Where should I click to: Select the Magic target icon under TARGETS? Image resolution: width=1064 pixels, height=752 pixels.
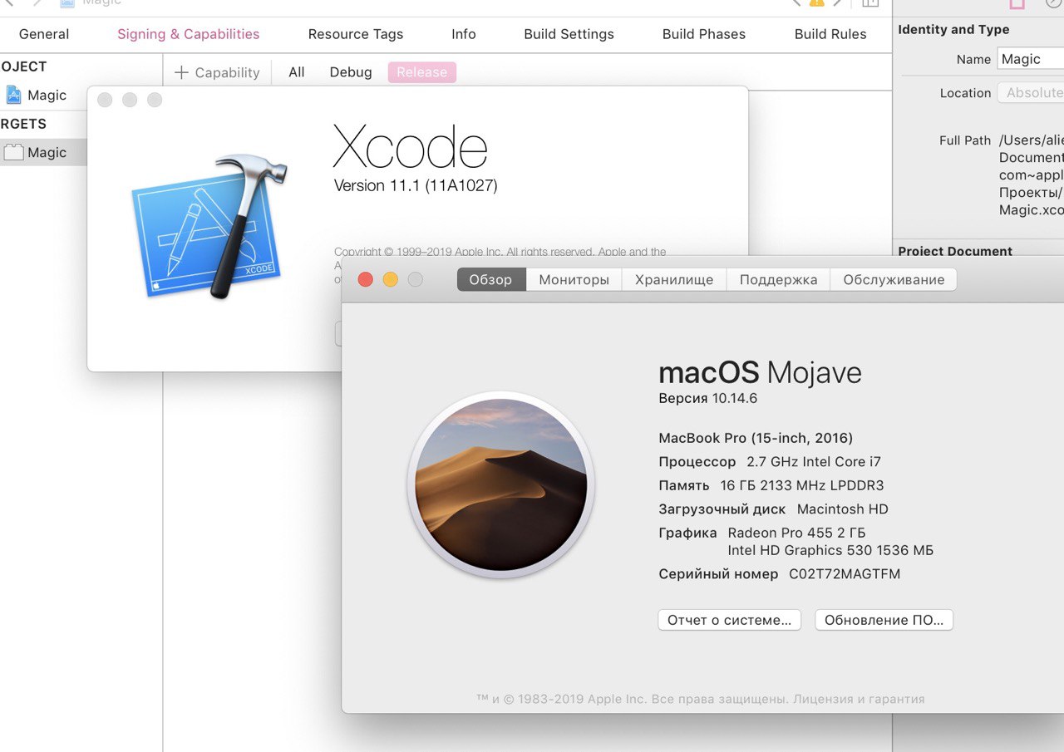13,153
